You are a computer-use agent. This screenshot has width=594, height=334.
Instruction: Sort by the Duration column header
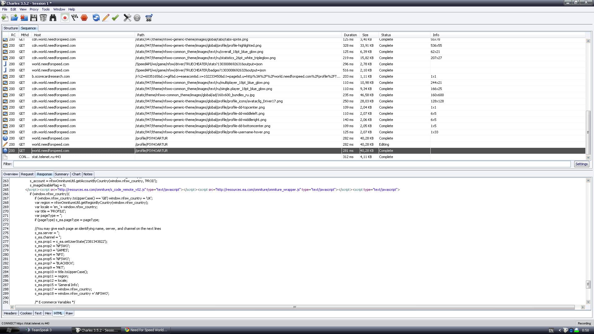(x=351, y=35)
